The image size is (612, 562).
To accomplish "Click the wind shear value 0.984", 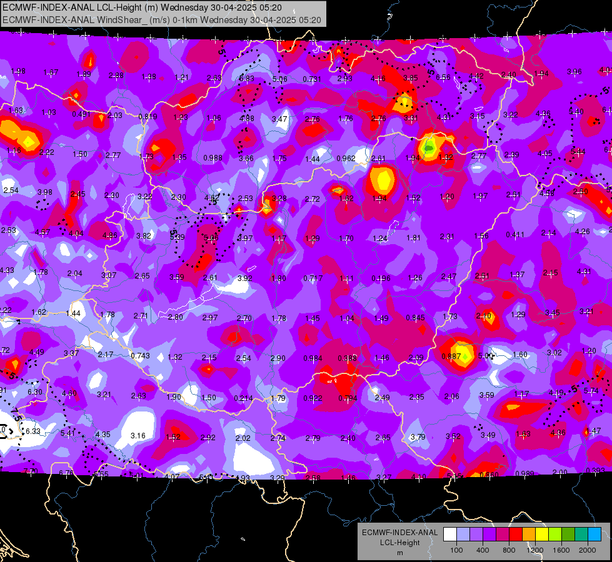I will [313, 358].
